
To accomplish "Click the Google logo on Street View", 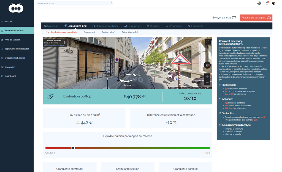I will pyautogui.click(x=128, y=85).
